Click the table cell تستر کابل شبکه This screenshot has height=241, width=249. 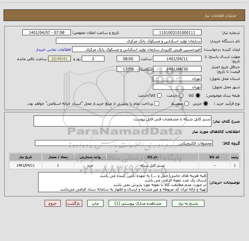(152, 165)
